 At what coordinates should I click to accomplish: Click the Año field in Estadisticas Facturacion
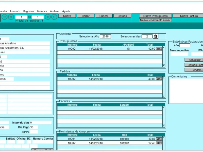tap(185, 45)
